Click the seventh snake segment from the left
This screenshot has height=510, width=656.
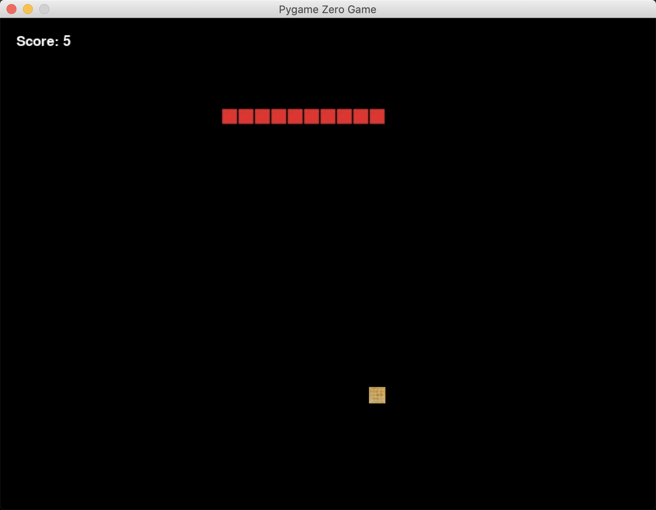(x=328, y=116)
